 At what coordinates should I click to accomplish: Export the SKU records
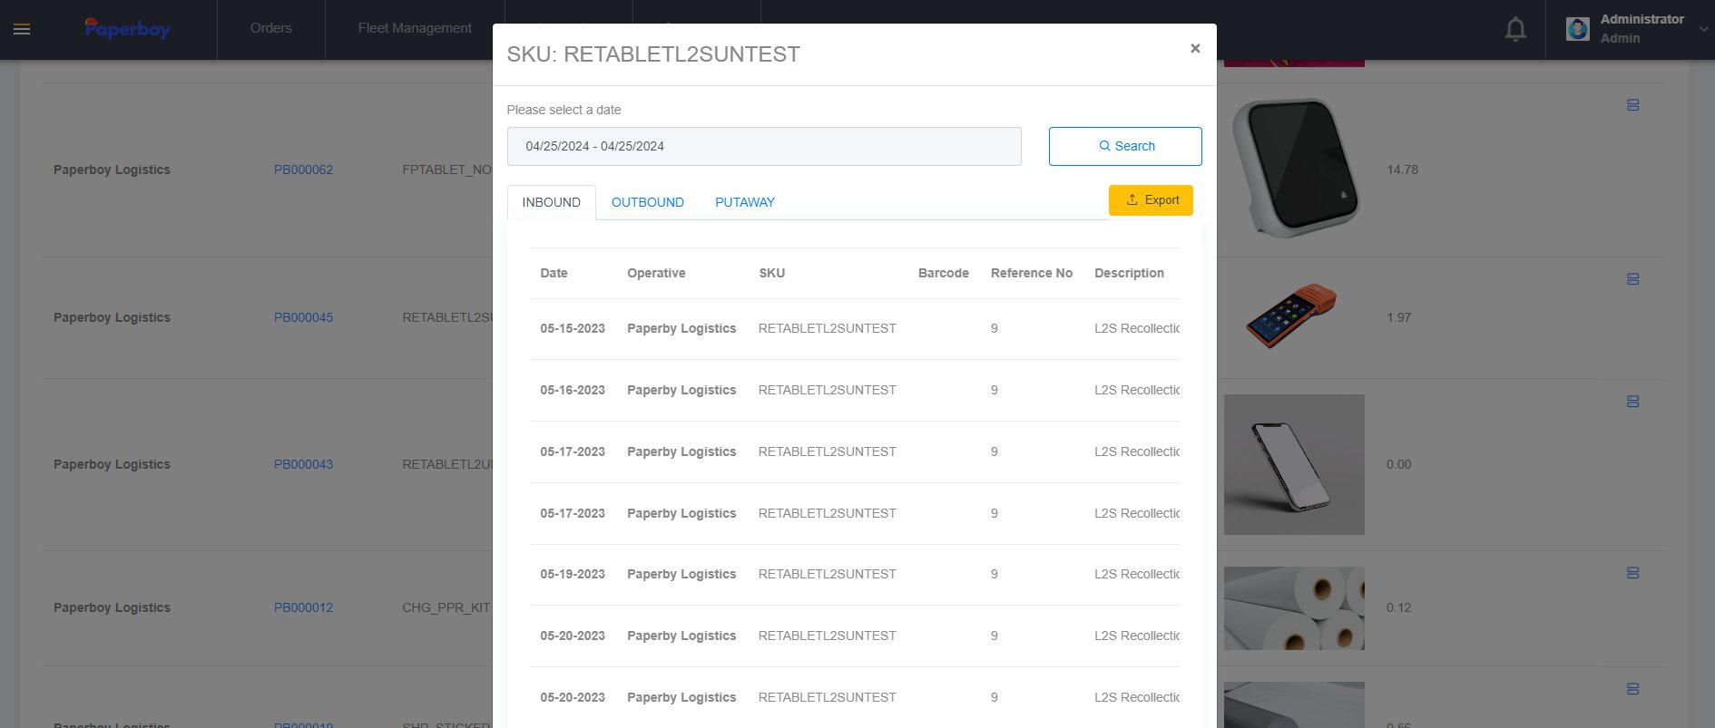1151,200
